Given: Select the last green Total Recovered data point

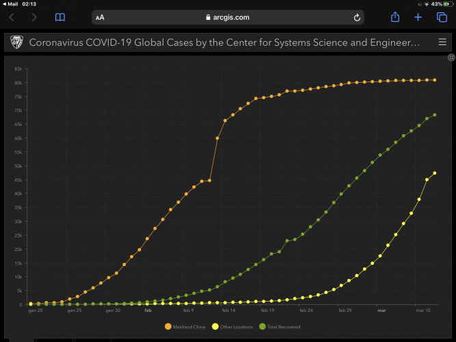Looking at the screenshot, I should click(x=435, y=115).
